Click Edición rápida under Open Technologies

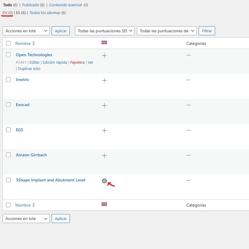point(55,62)
